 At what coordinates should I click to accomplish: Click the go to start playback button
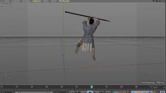point(72,92)
